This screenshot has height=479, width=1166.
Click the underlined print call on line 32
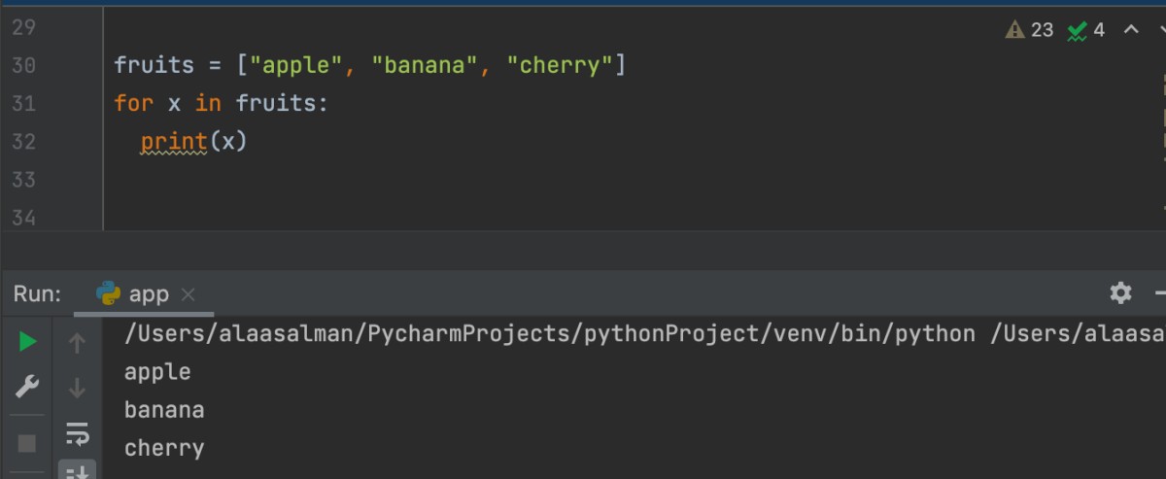click(x=174, y=142)
